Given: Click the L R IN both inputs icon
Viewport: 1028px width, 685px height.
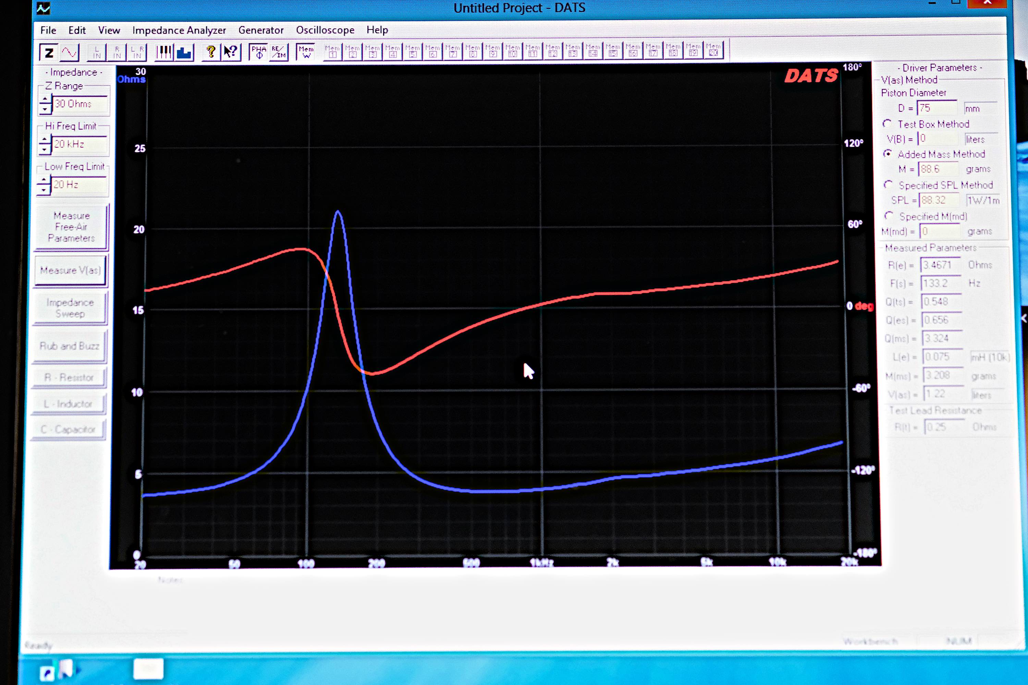Looking at the screenshot, I should coord(137,53).
